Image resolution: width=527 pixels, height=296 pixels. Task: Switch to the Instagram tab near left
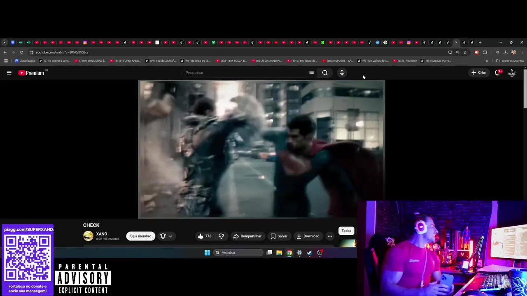tap(85, 42)
